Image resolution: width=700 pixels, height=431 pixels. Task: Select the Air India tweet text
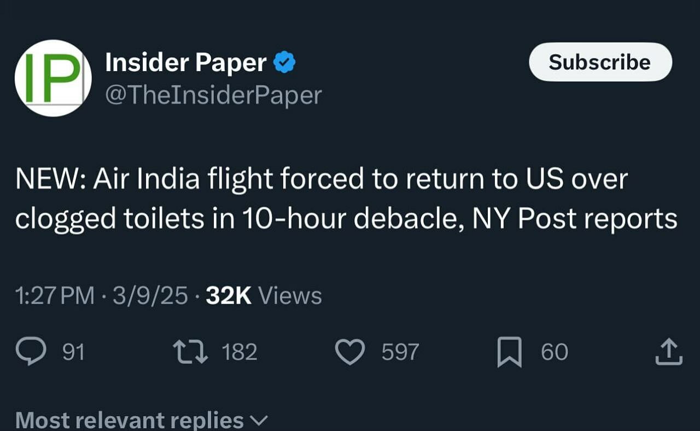pos(346,199)
